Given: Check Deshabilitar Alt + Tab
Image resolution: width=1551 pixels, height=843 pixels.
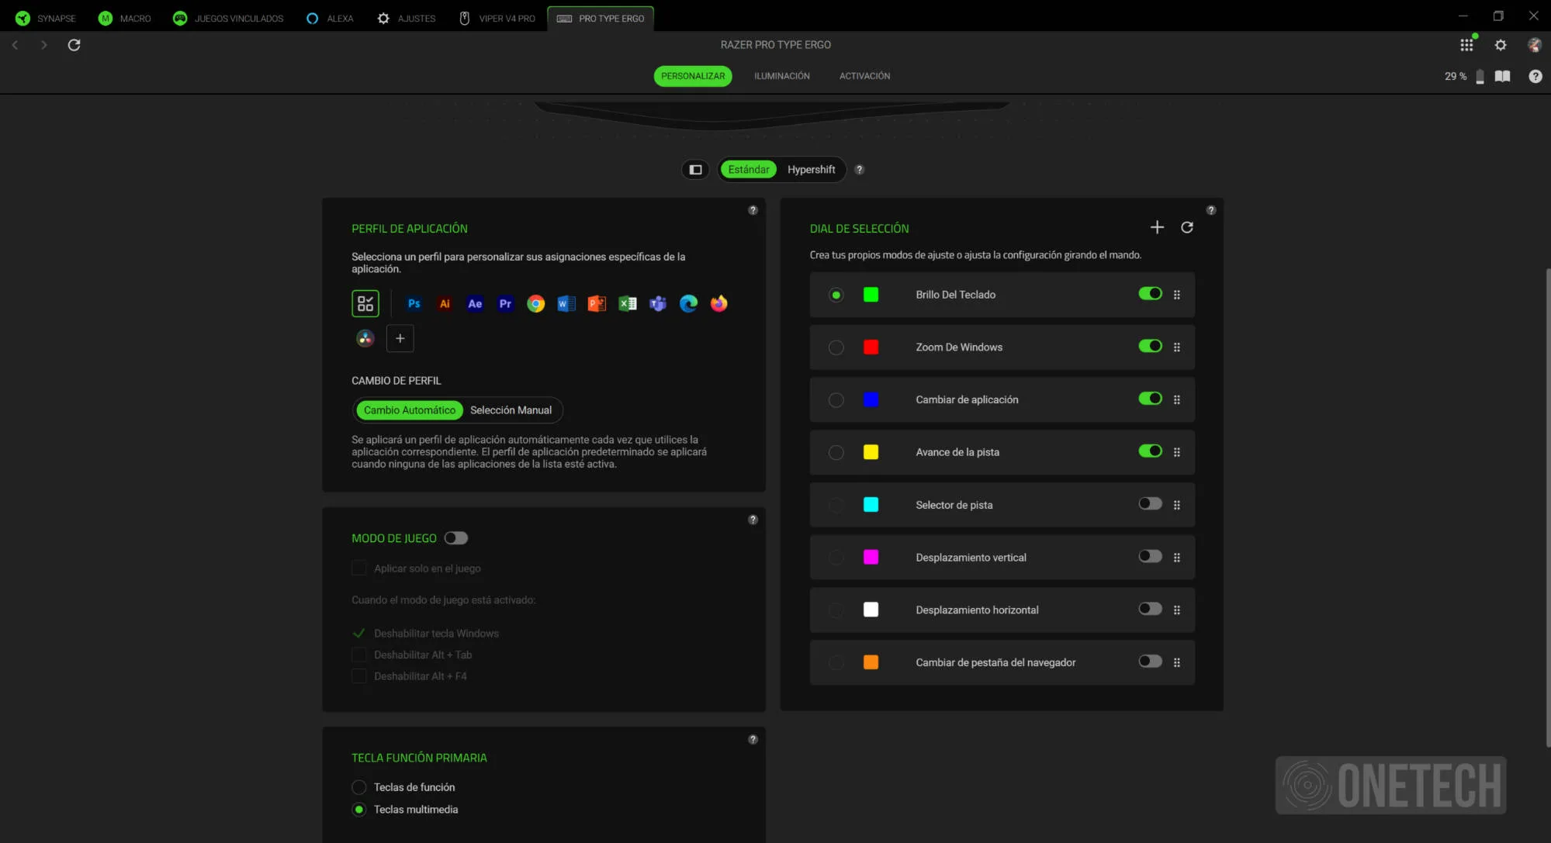Looking at the screenshot, I should 358,655.
